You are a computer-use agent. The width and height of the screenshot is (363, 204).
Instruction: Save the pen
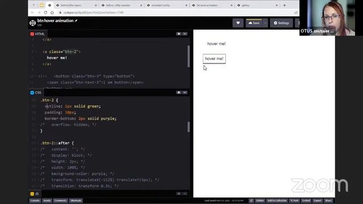click(x=254, y=23)
